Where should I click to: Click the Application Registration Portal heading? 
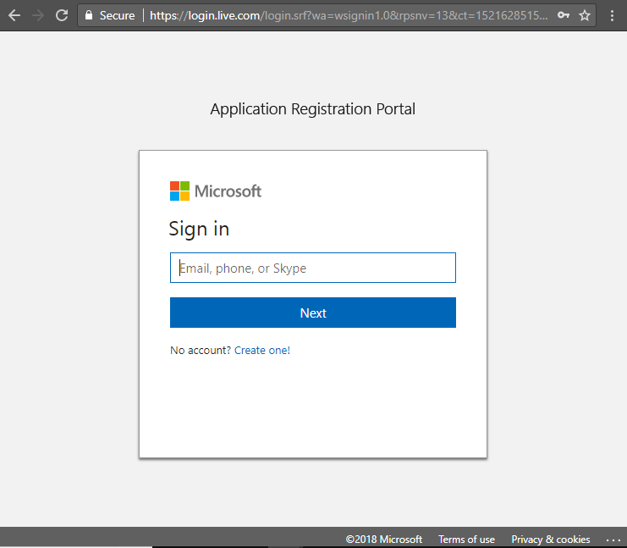(313, 109)
